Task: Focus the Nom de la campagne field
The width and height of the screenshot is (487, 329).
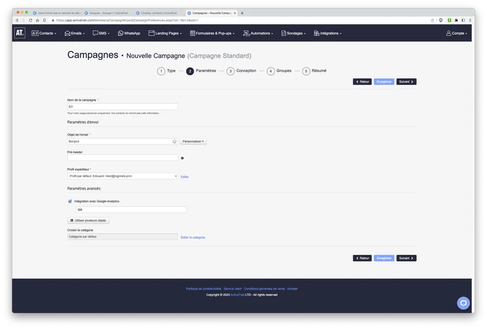Action: point(122,107)
